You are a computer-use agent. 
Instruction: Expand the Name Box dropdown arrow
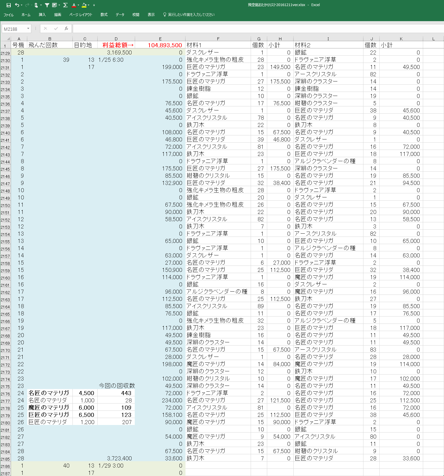click(x=28, y=28)
